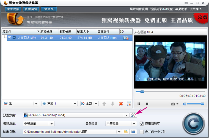
Task: Take a snapshot with camera icon
Action: click(173, 104)
